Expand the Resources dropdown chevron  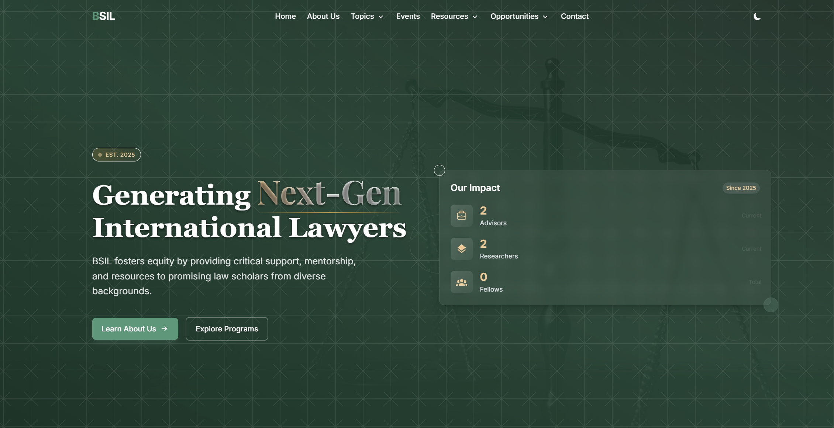[475, 17]
